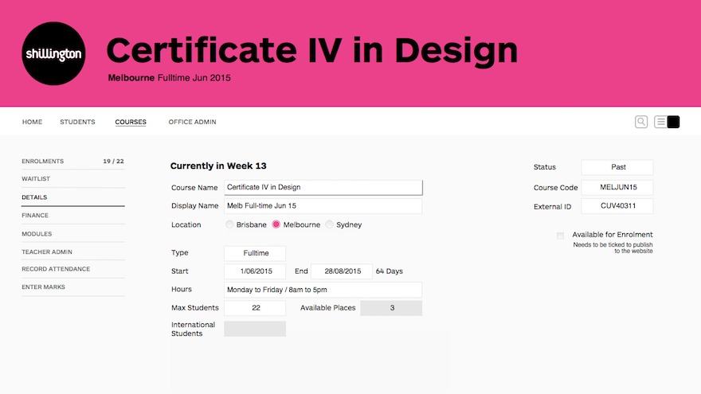Edit the Hours field
Image resolution: width=701 pixels, height=394 pixels.
(323, 290)
